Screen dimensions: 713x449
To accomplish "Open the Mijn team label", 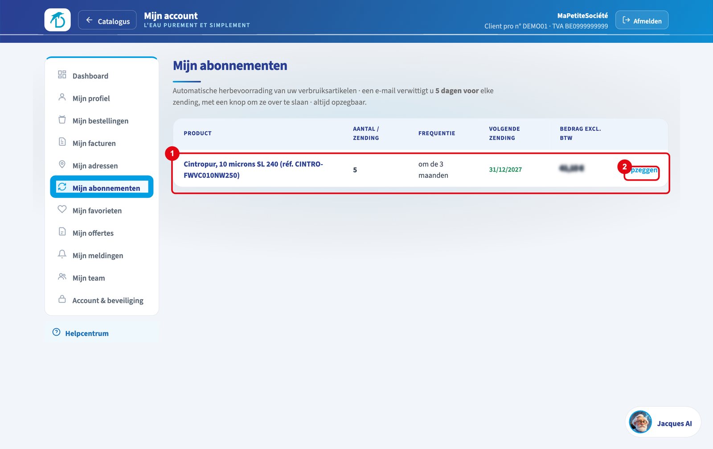I will click(89, 278).
